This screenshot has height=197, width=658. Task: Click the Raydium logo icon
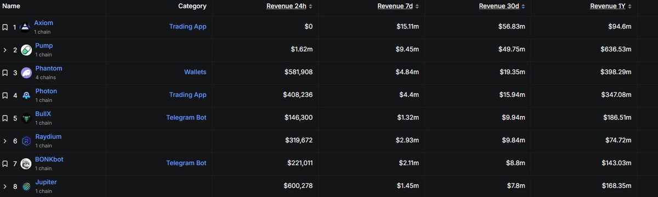click(26, 141)
